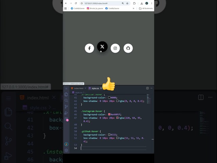Screen dimensions: 217x163
Task: Open the Run and Debug view
Action: pos(66,113)
